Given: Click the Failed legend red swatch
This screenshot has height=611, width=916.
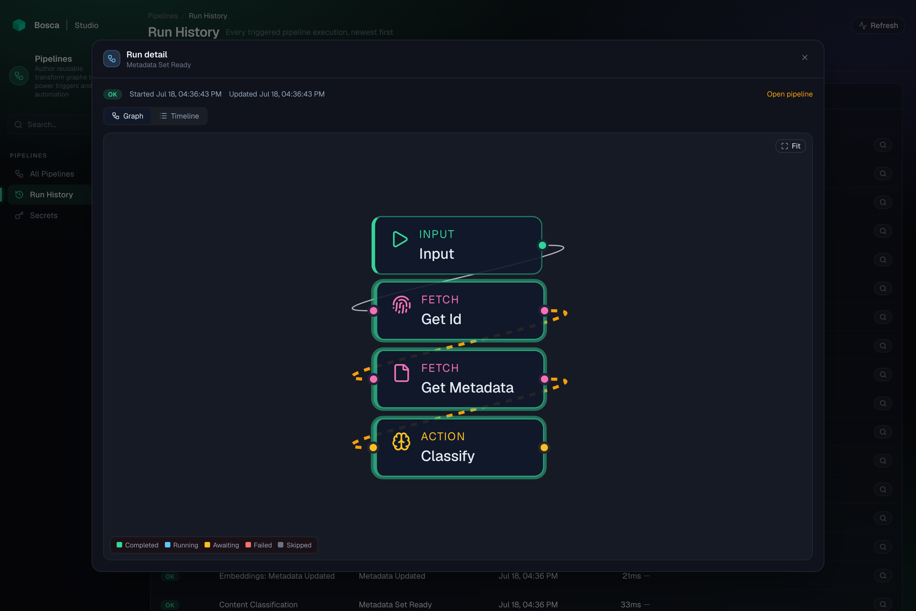Looking at the screenshot, I should click(248, 545).
